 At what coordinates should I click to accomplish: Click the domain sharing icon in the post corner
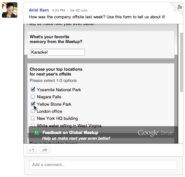click(x=180, y=7)
